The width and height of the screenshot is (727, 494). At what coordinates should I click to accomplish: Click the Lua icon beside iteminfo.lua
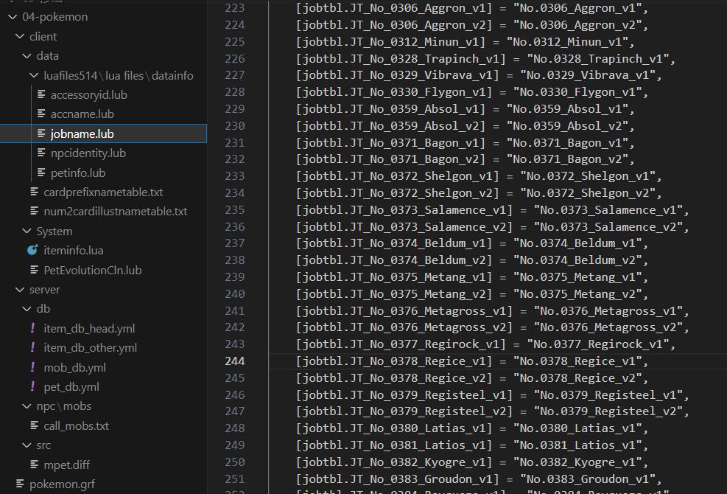[32, 251]
